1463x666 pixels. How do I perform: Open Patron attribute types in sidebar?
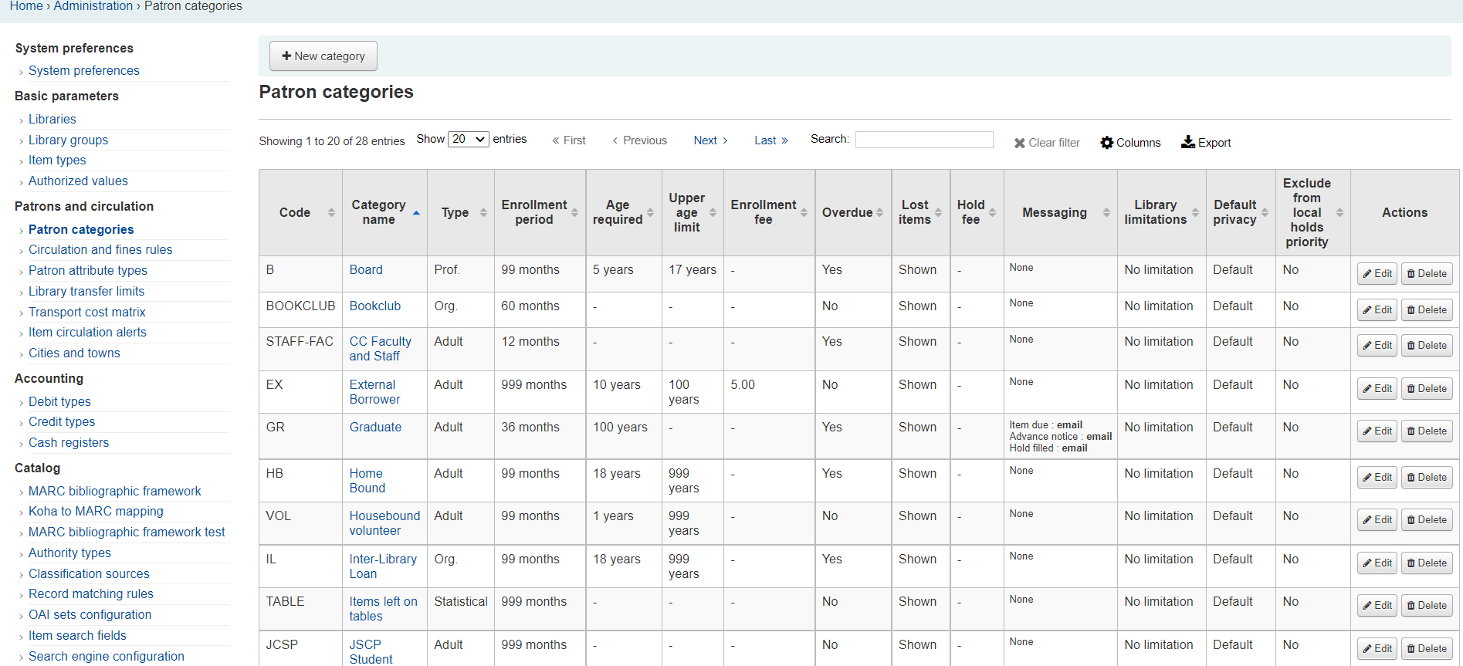coord(88,271)
